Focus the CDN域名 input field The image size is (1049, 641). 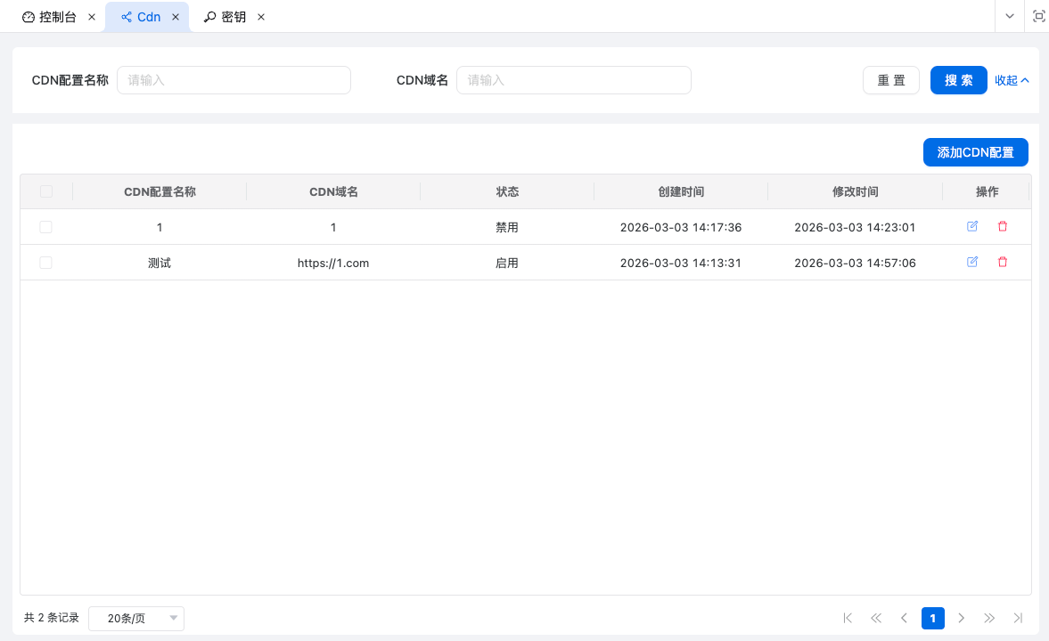(573, 80)
